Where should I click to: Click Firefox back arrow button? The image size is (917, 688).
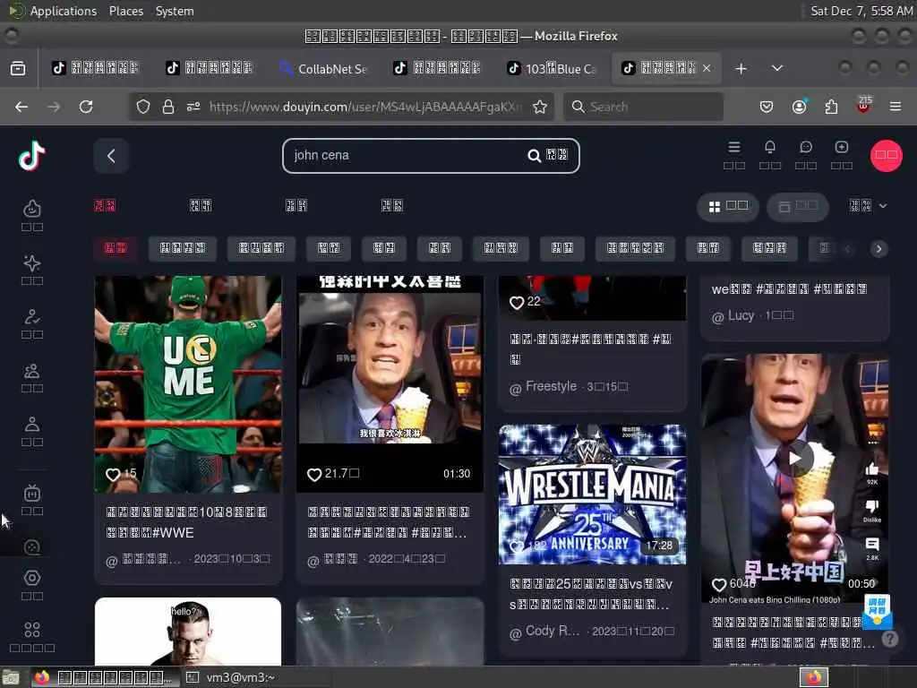[x=21, y=107]
